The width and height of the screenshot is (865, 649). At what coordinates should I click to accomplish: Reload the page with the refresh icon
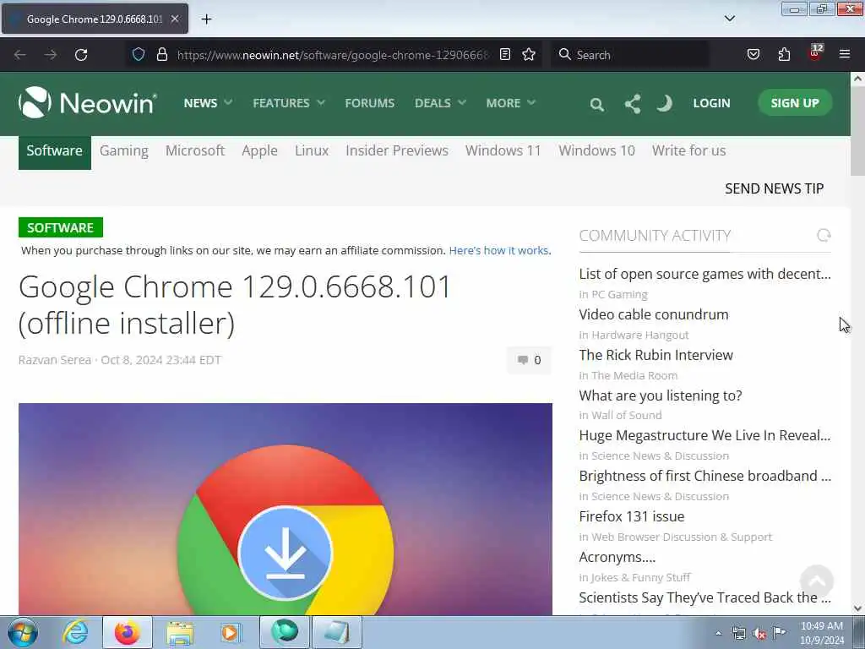(81, 55)
